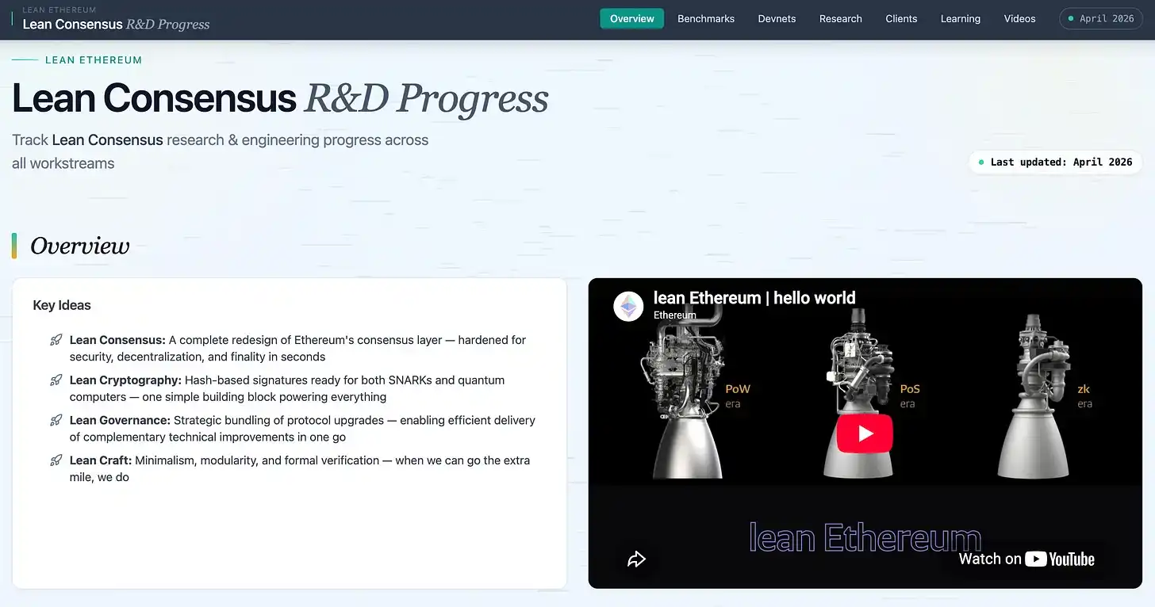The width and height of the screenshot is (1155, 607).
Task: Click the 'PoS era' label in the video
Action: [x=910, y=396]
